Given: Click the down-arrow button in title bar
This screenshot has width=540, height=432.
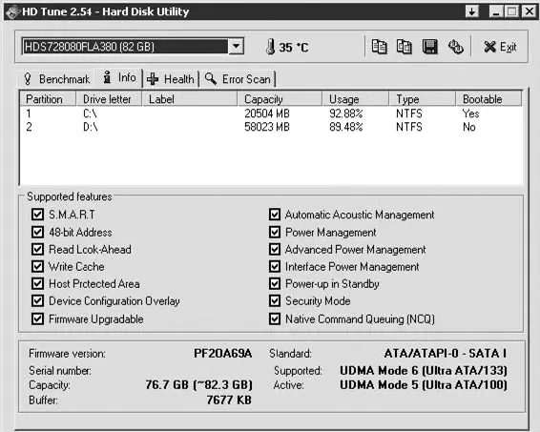Looking at the screenshot, I should coord(472,11).
